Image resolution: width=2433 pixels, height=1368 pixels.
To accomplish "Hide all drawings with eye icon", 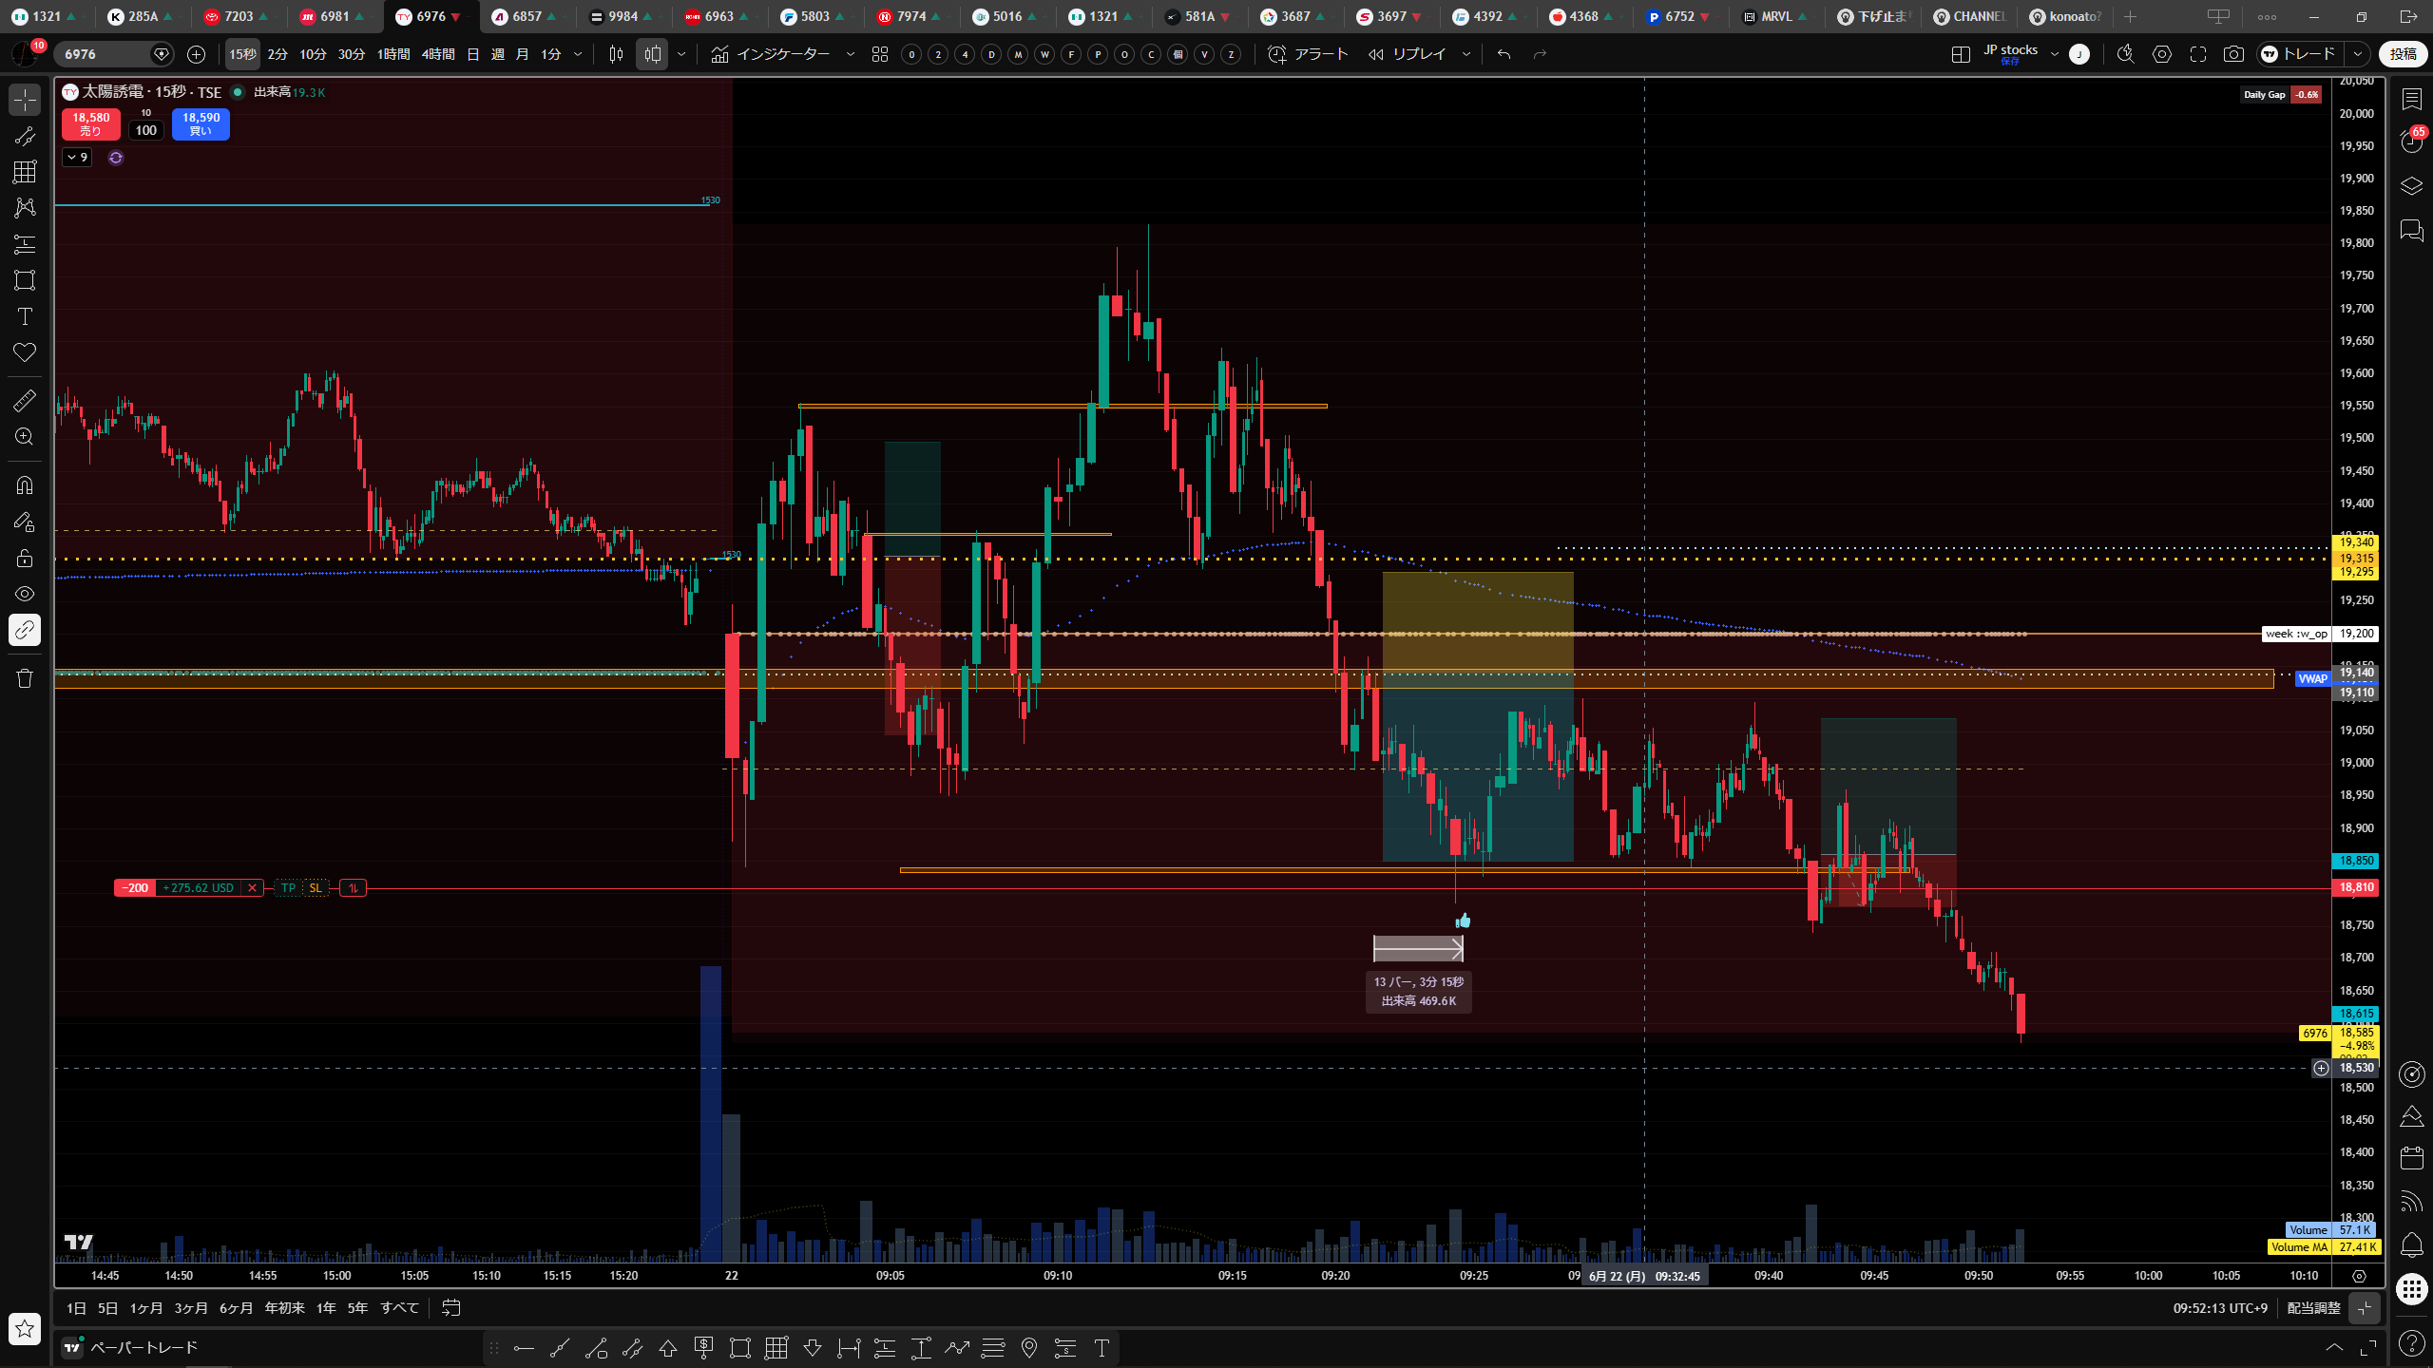I will point(25,594).
